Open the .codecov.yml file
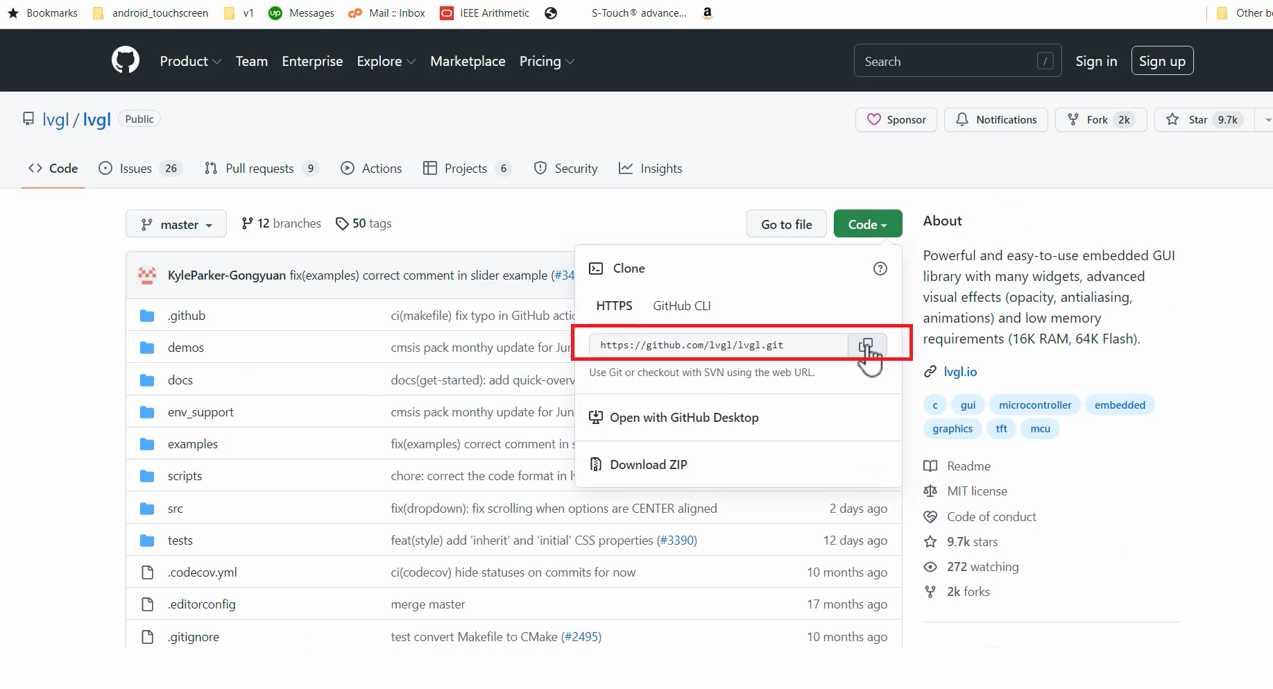Viewport: 1273px width, 689px height. click(x=203, y=572)
